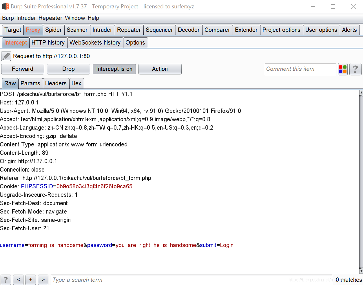
Task: Switch to the Extender tab
Action: click(246, 30)
